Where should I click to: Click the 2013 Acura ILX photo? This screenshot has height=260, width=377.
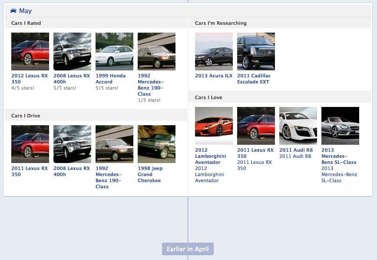pos(214,51)
